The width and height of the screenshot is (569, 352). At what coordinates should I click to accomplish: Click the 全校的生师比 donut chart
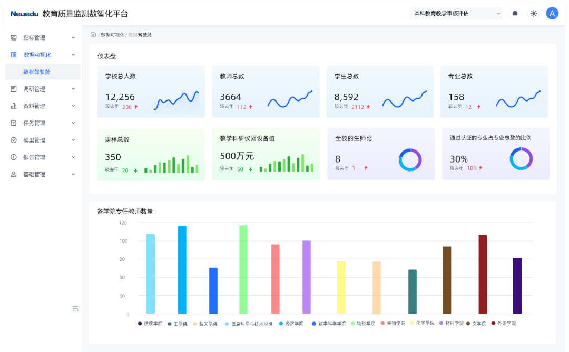click(410, 159)
